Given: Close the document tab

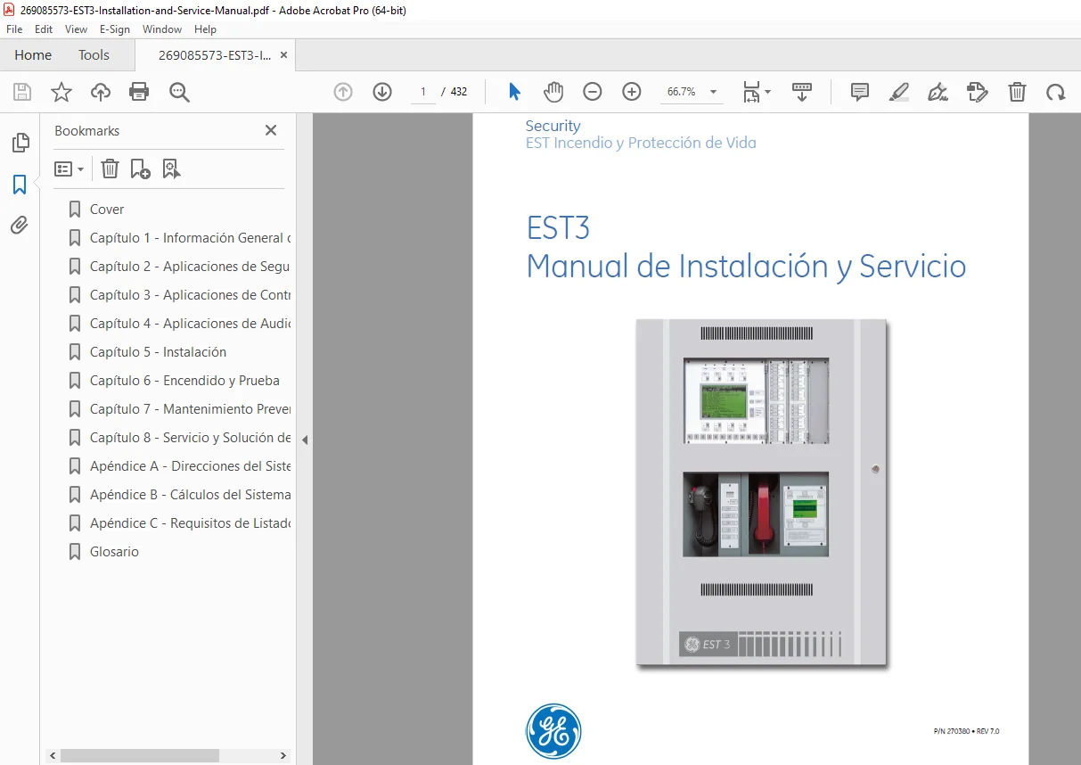Looking at the screenshot, I should point(283,54).
